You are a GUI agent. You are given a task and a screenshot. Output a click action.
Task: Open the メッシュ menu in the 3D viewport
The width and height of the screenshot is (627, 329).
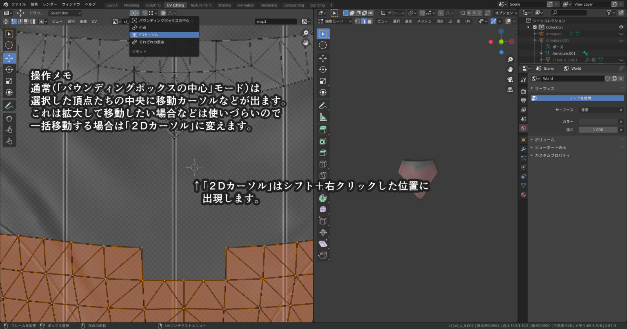click(x=424, y=21)
